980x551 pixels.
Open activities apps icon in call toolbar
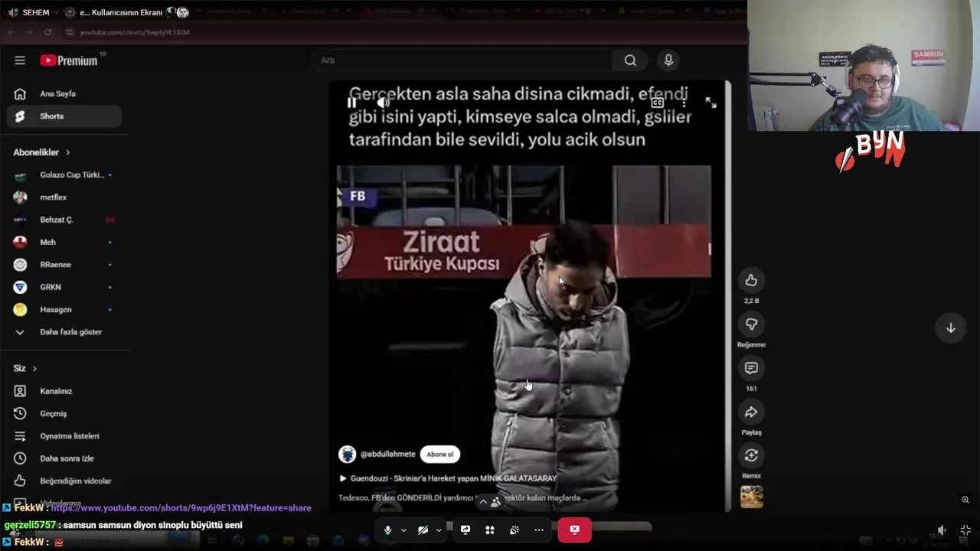click(x=490, y=530)
